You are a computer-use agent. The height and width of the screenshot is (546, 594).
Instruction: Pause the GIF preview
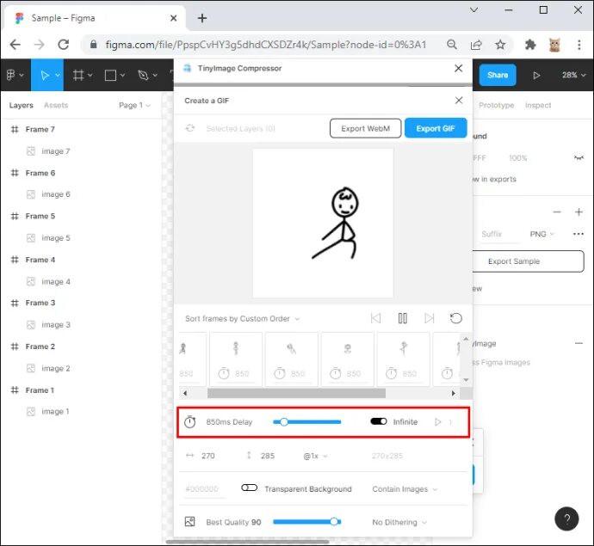pyautogui.click(x=402, y=318)
